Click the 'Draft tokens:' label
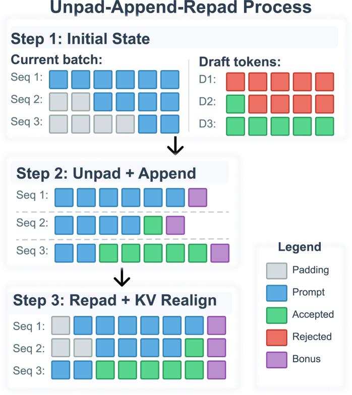 coord(240,62)
